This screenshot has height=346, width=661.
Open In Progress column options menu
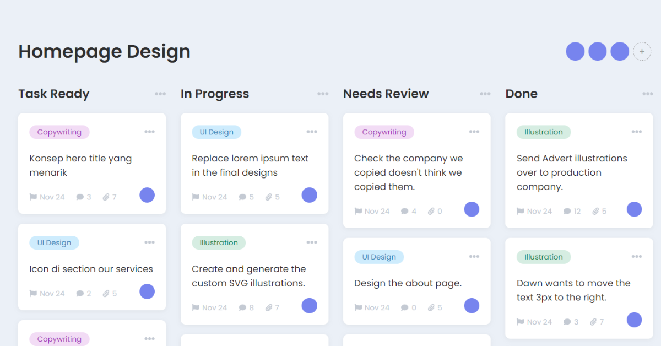323,94
